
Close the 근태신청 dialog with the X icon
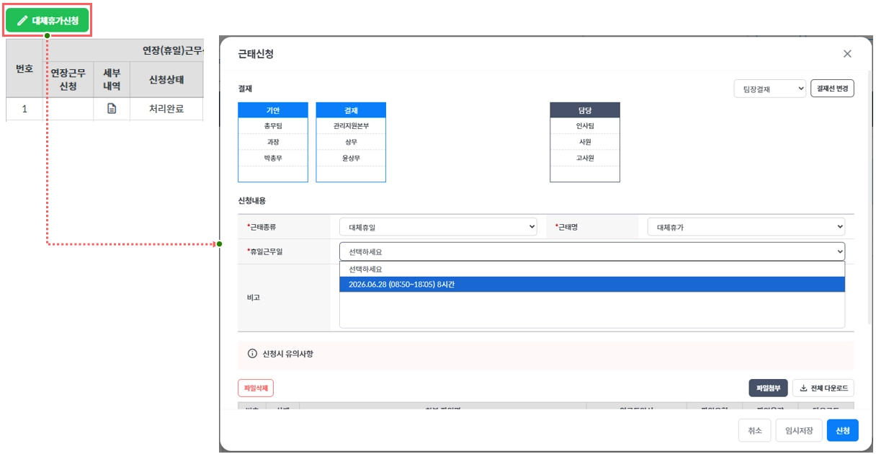point(847,54)
